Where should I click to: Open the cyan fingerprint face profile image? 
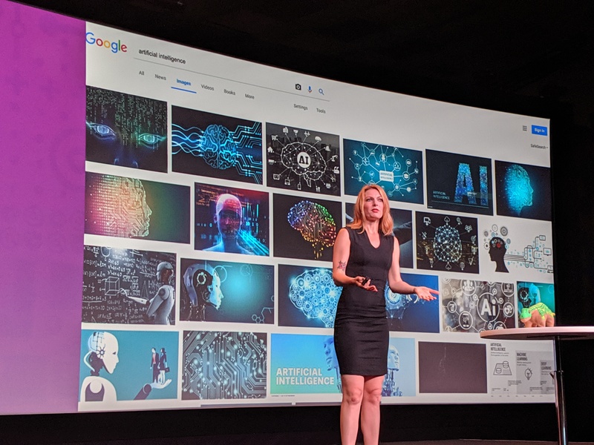pyautogui.click(x=523, y=191)
